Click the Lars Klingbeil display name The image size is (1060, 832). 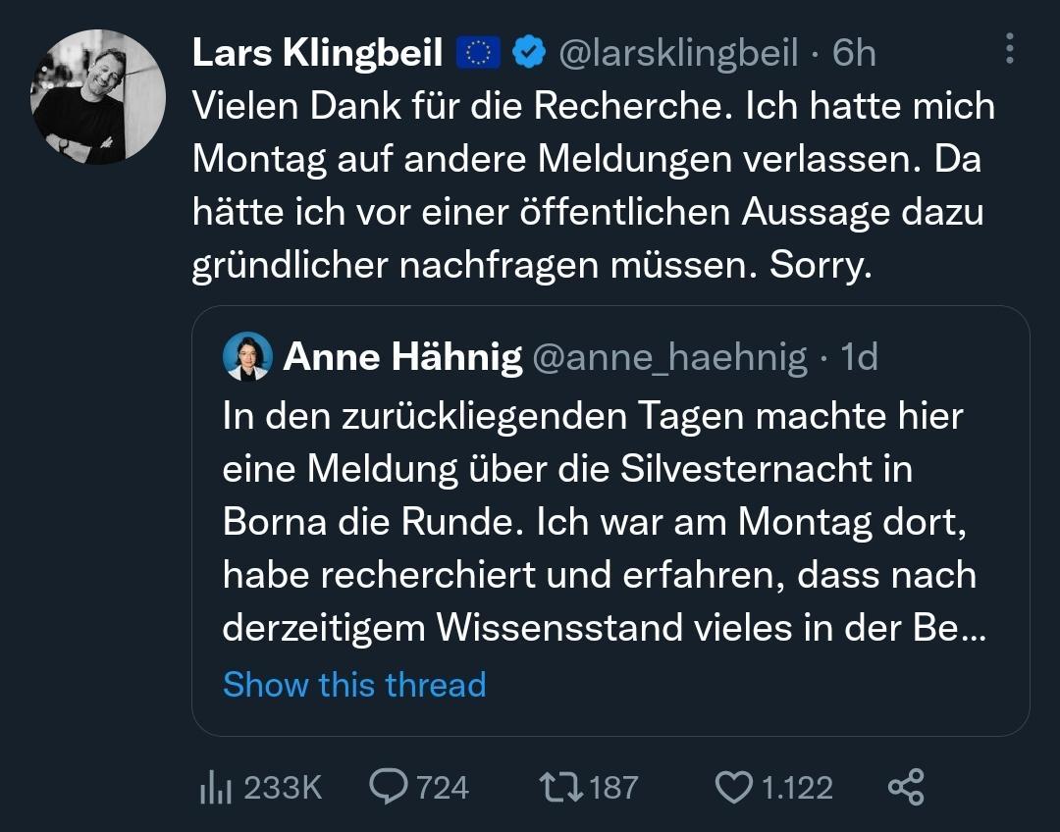tap(318, 53)
